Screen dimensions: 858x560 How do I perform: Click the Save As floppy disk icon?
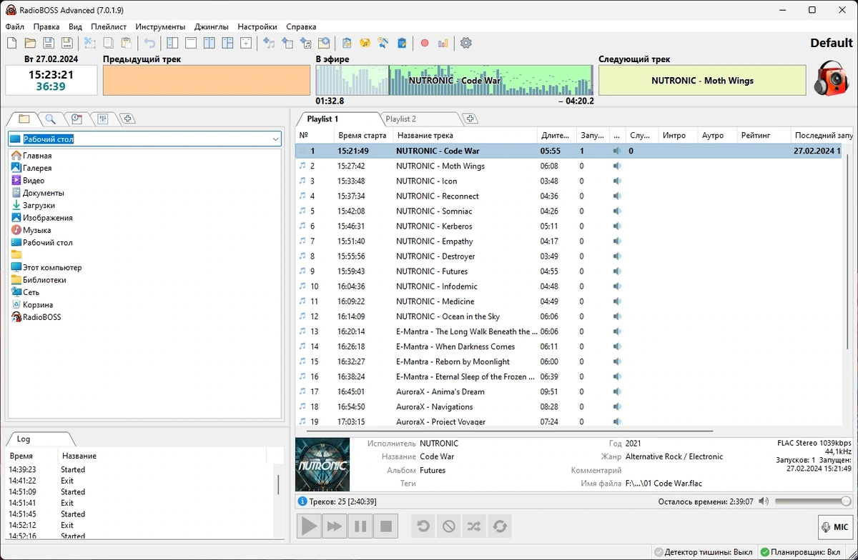click(x=66, y=43)
